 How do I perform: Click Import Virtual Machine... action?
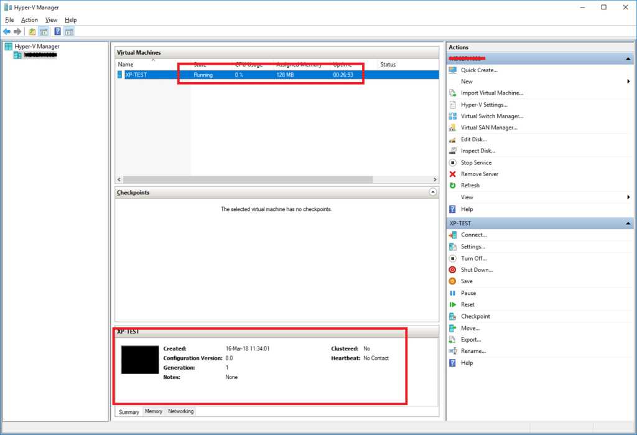point(492,93)
